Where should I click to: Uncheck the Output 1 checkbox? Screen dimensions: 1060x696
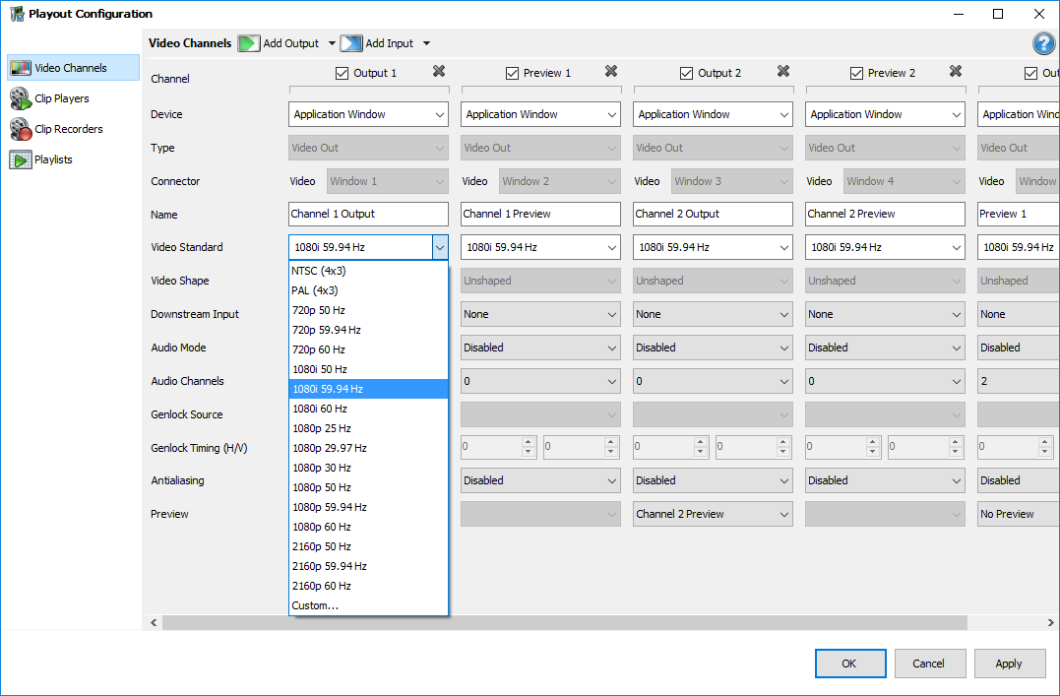(343, 73)
